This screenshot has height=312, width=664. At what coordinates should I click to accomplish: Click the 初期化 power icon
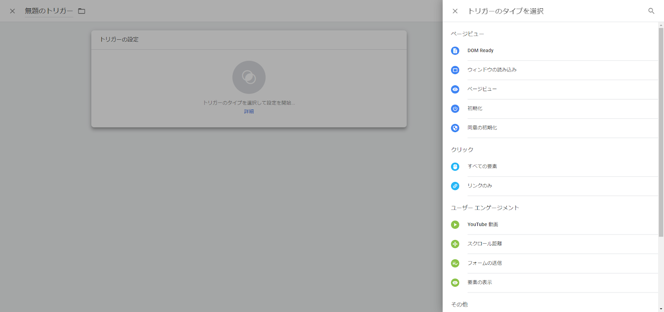tap(455, 109)
